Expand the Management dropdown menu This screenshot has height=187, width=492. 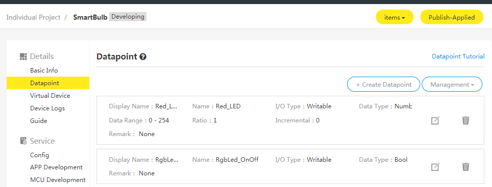click(452, 85)
